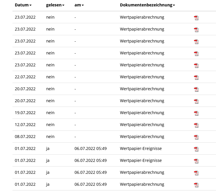Open PDF for 08.07.2022 Wertpapierabrechnung
This screenshot has height=191, width=216.
[x=196, y=137]
